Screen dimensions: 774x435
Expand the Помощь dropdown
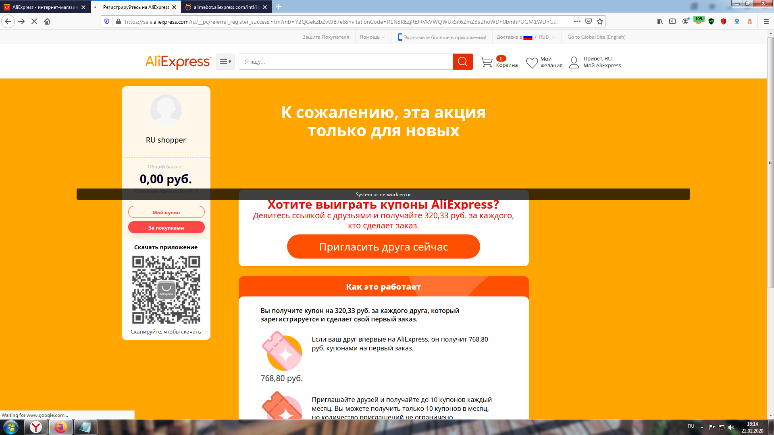tap(372, 37)
